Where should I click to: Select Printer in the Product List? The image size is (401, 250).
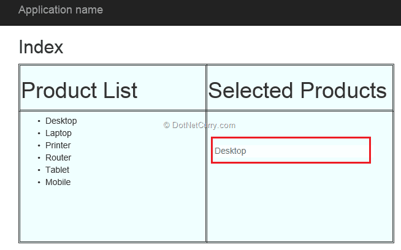(x=58, y=145)
